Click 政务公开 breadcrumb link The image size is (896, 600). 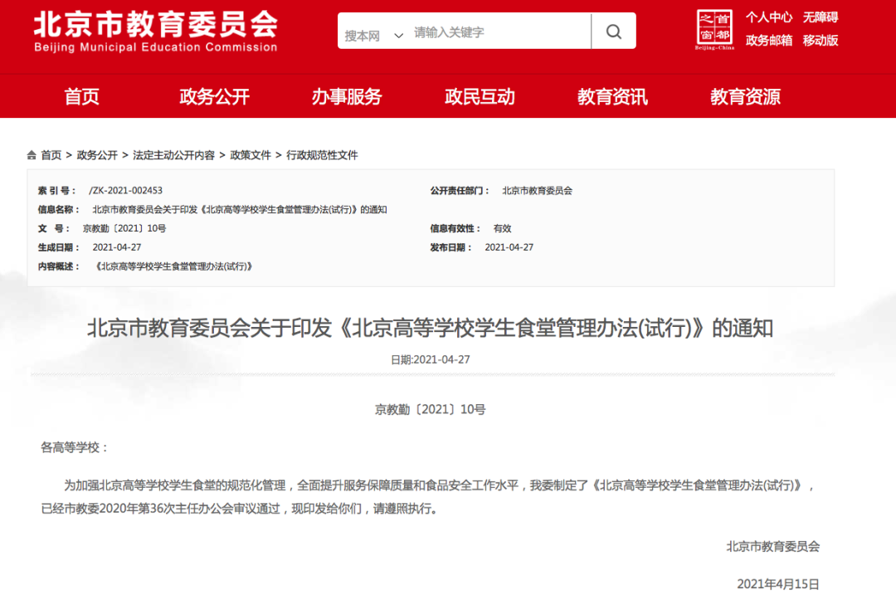click(97, 155)
